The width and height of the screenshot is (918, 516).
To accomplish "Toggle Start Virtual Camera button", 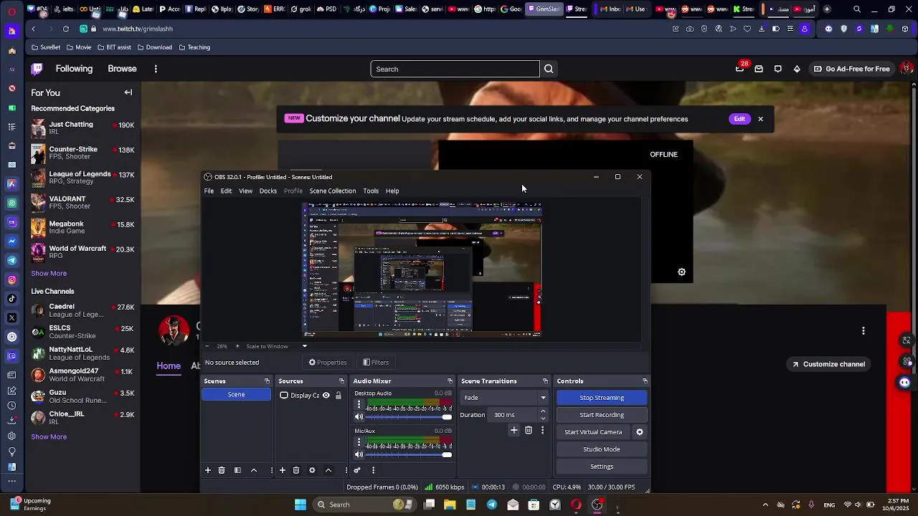I will tap(593, 432).
